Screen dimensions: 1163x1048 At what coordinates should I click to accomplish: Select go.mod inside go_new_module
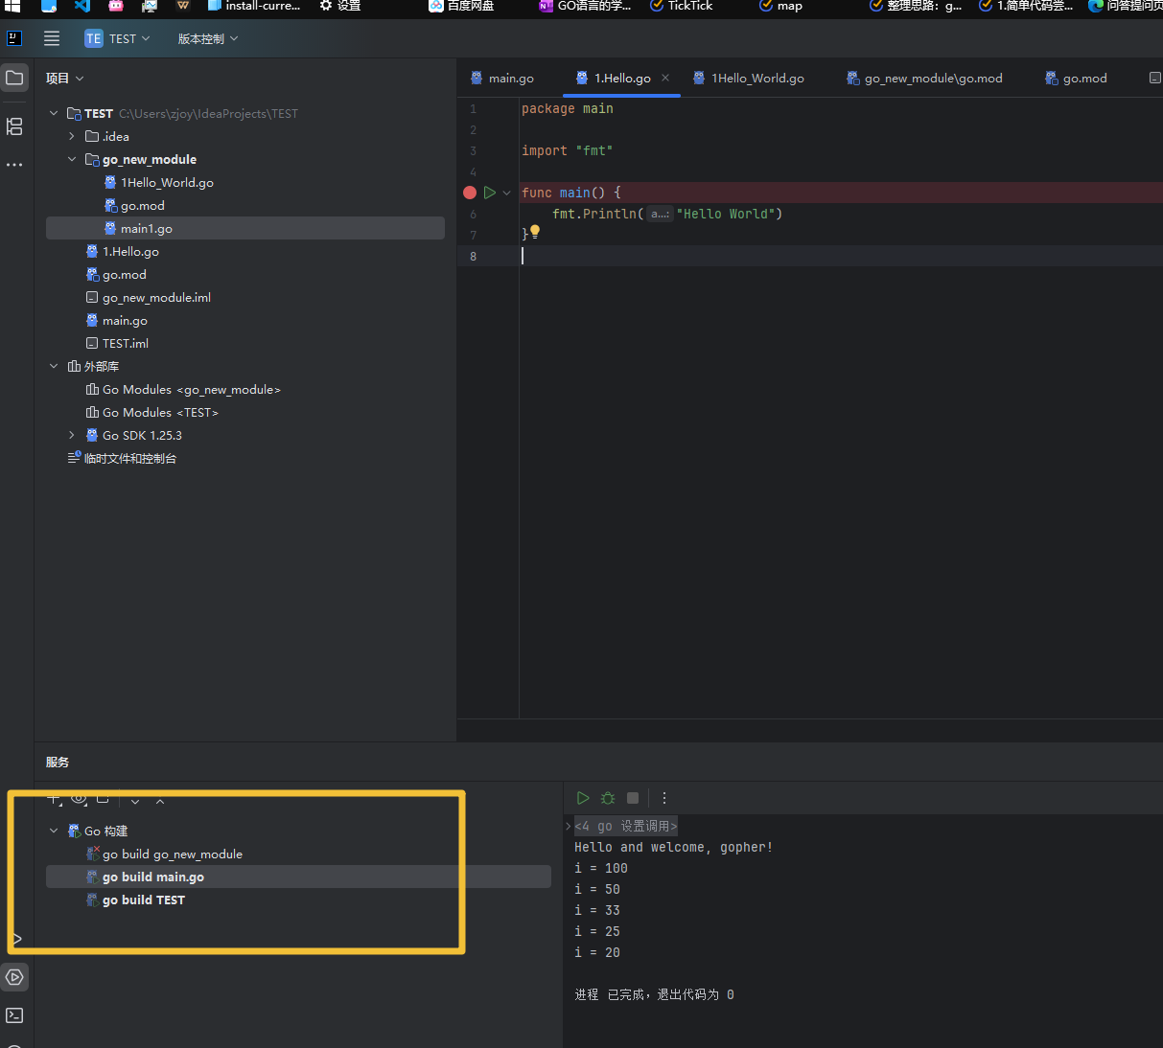[134, 205]
